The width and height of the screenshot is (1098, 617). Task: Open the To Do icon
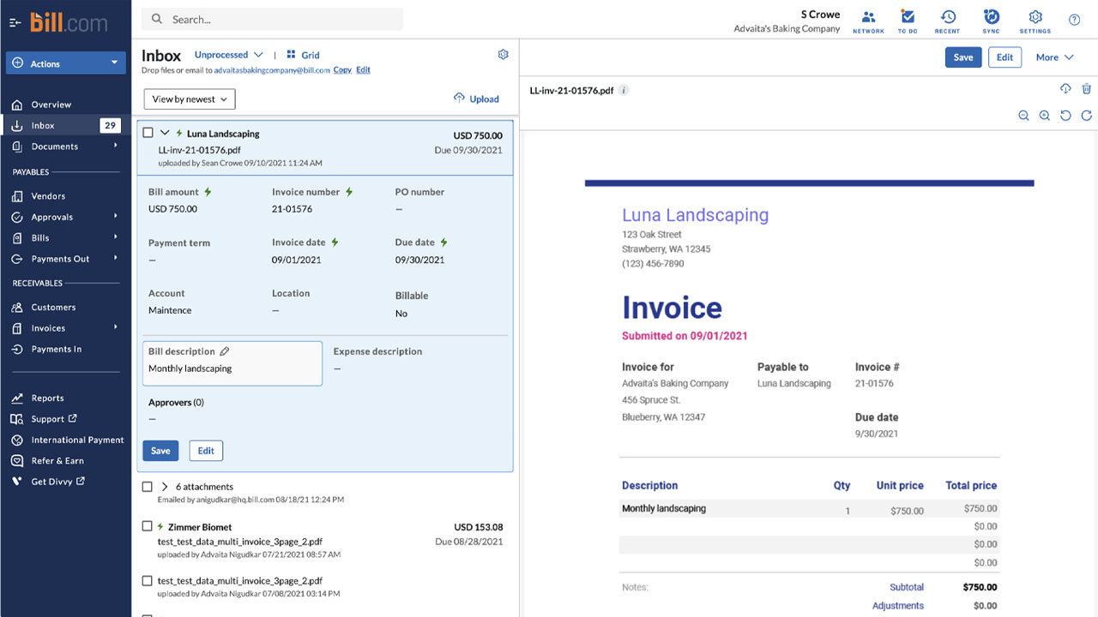click(x=908, y=21)
